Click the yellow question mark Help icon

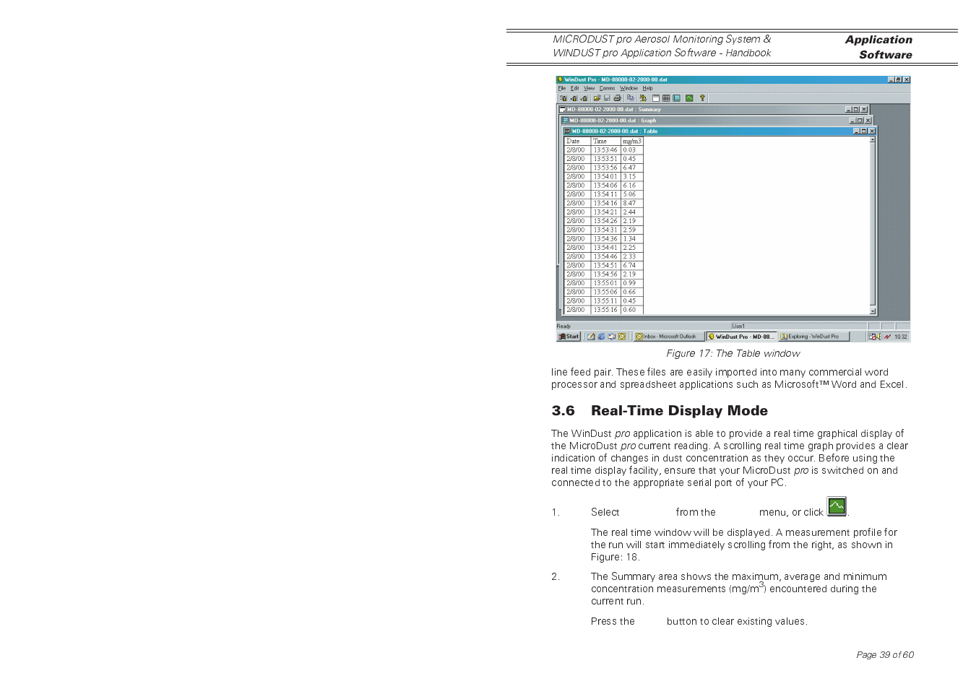[x=702, y=98]
